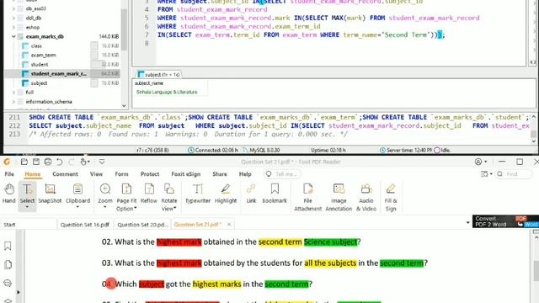Viewport: 539px width, 303px height.
Task: Open the Clipboard tool
Action: [77, 194]
